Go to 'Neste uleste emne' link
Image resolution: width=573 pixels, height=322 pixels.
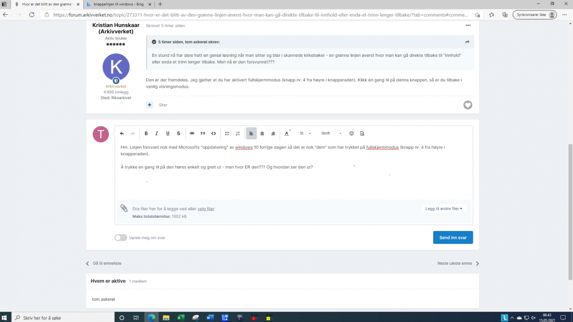pos(458,263)
